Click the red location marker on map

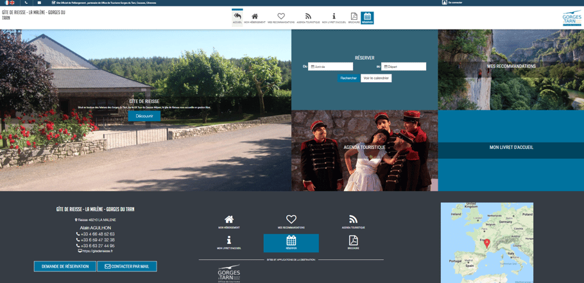tap(487, 243)
